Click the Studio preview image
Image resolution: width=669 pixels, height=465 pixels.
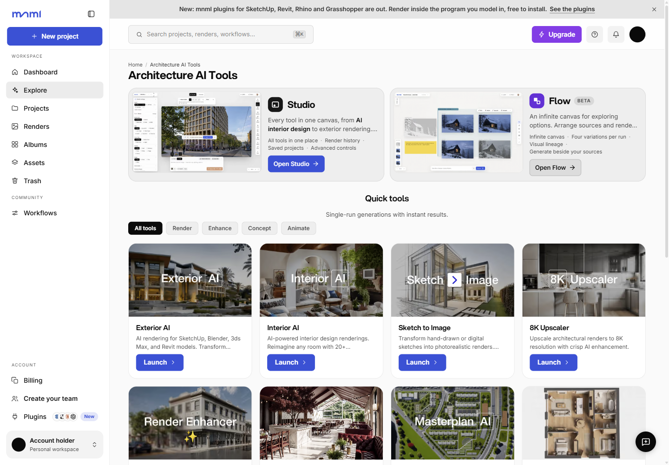click(x=197, y=133)
